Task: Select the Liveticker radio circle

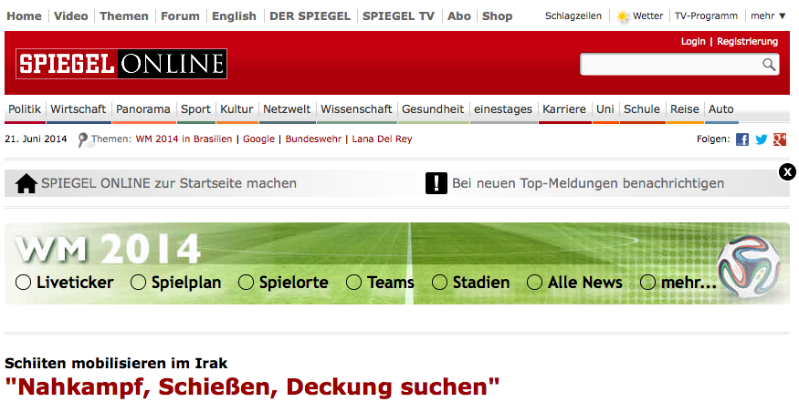Action: tap(23, 282)
